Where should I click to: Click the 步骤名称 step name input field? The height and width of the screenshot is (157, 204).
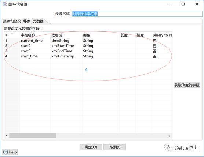coord(137,14)
